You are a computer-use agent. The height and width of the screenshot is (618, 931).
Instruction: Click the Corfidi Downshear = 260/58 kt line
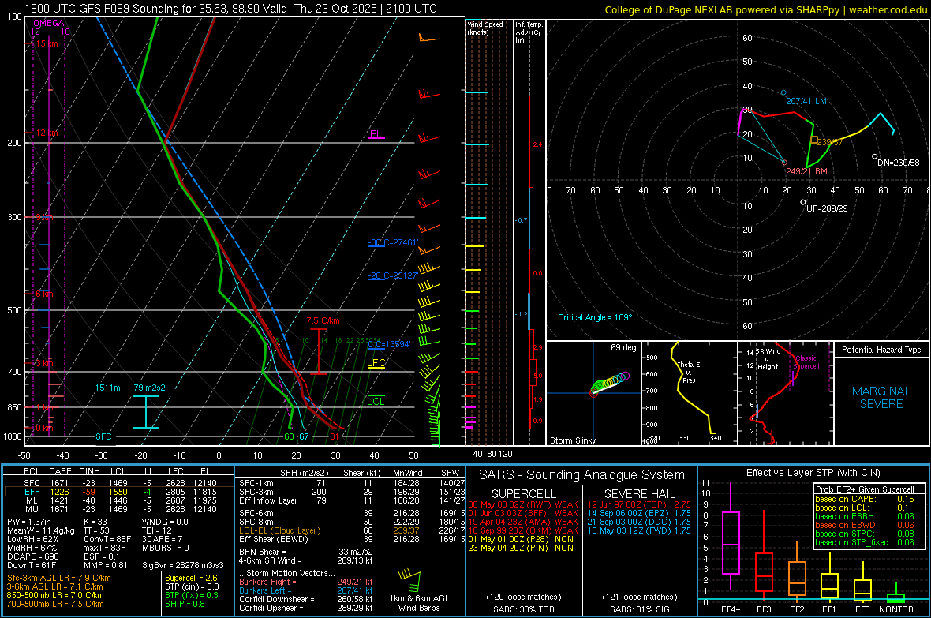coord(306,599)
